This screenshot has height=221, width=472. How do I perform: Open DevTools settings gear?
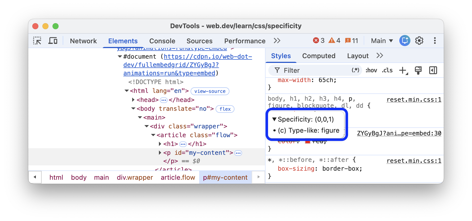419,41
